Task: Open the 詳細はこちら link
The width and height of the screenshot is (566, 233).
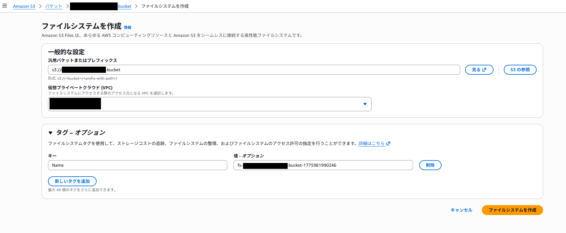Action: click(x=372, y=143)
